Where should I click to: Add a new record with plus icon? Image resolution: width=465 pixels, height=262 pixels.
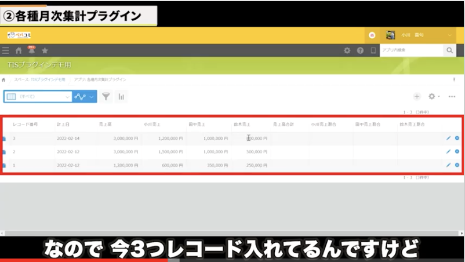tap(417, 96)
